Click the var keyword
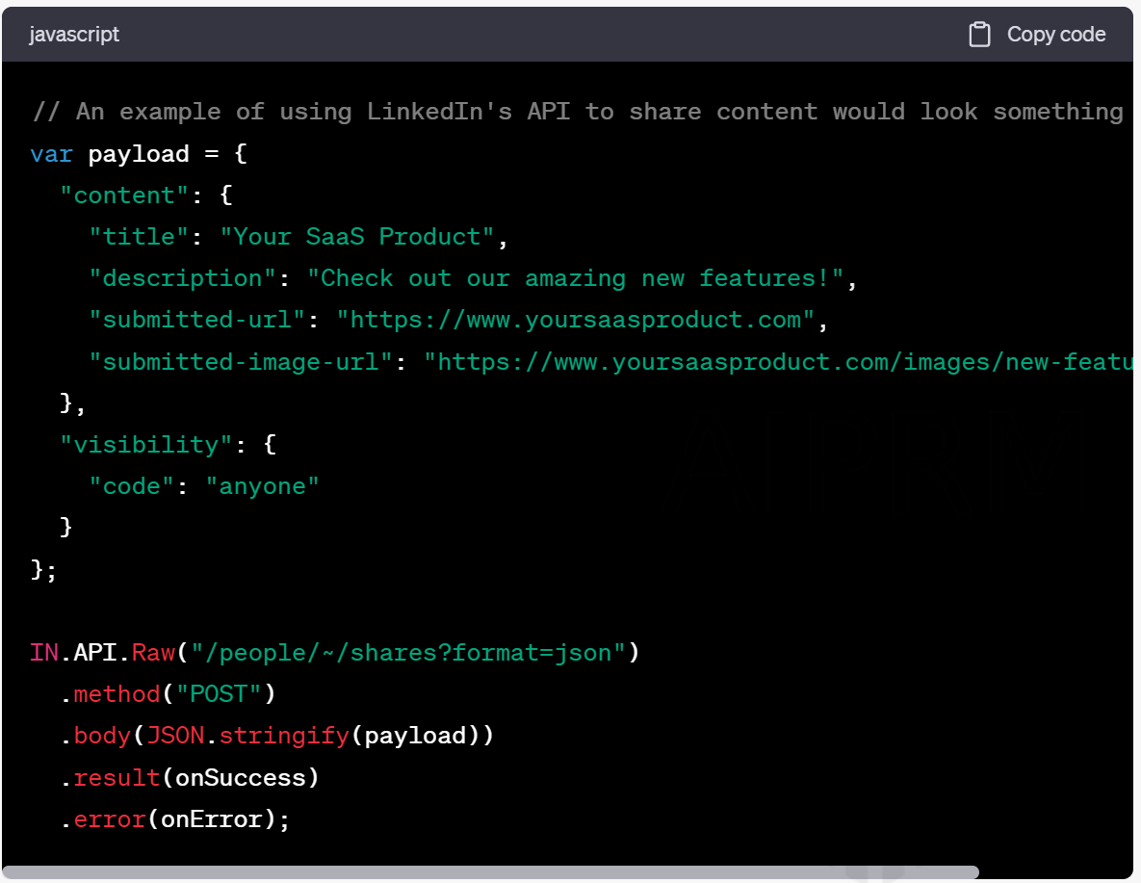The width and height of the screenshot is (1141, 883). pyautogui.click(x=51, y=154)
